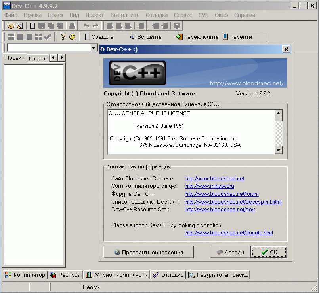Screen dimensions: 319x293
Task: Click the Проверить обновления button
Action: [149, 252]
